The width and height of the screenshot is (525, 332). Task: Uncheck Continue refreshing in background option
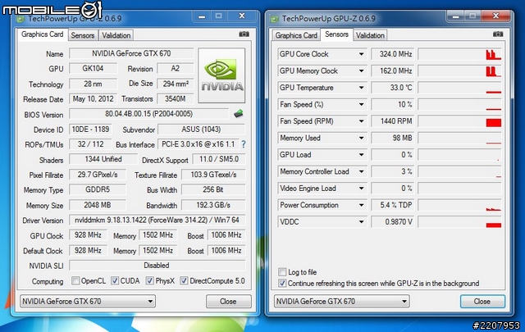pos(282,283)
